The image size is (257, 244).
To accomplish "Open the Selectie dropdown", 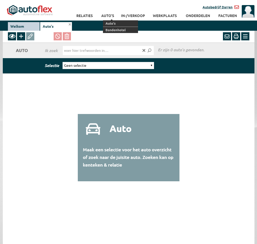I will 108,66.
